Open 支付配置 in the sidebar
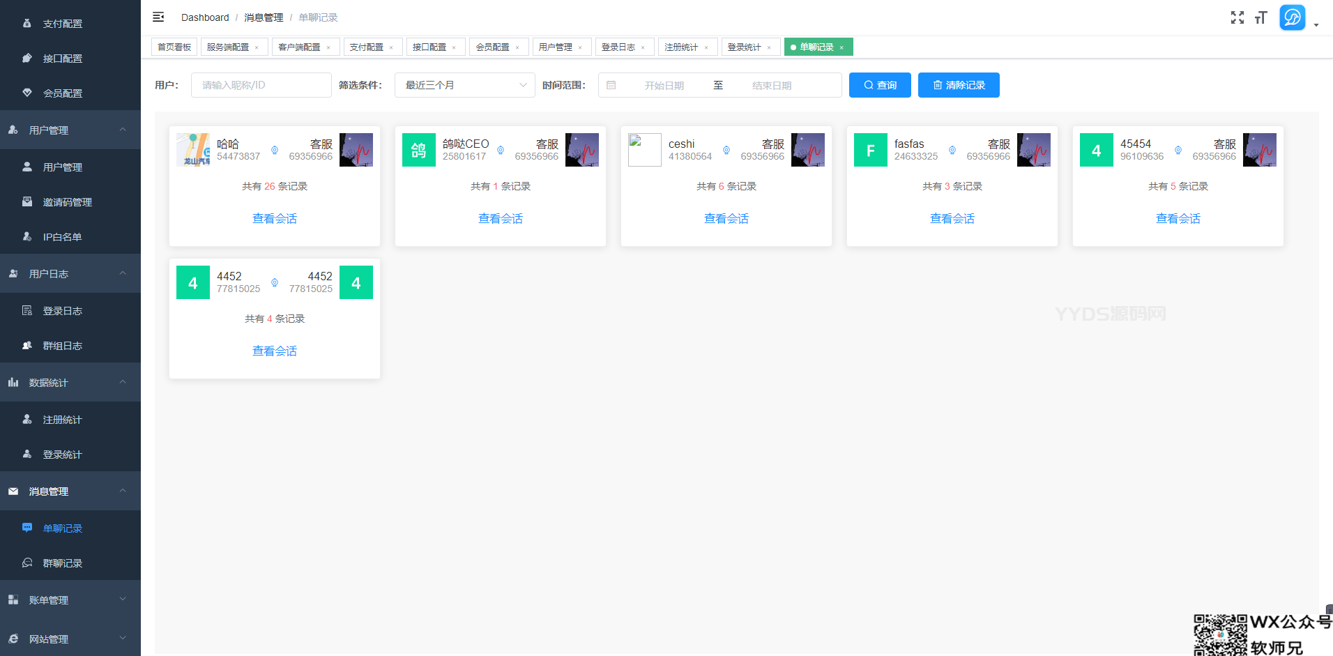This screenshot has height=656, width=1333. [x=70, y=23]
